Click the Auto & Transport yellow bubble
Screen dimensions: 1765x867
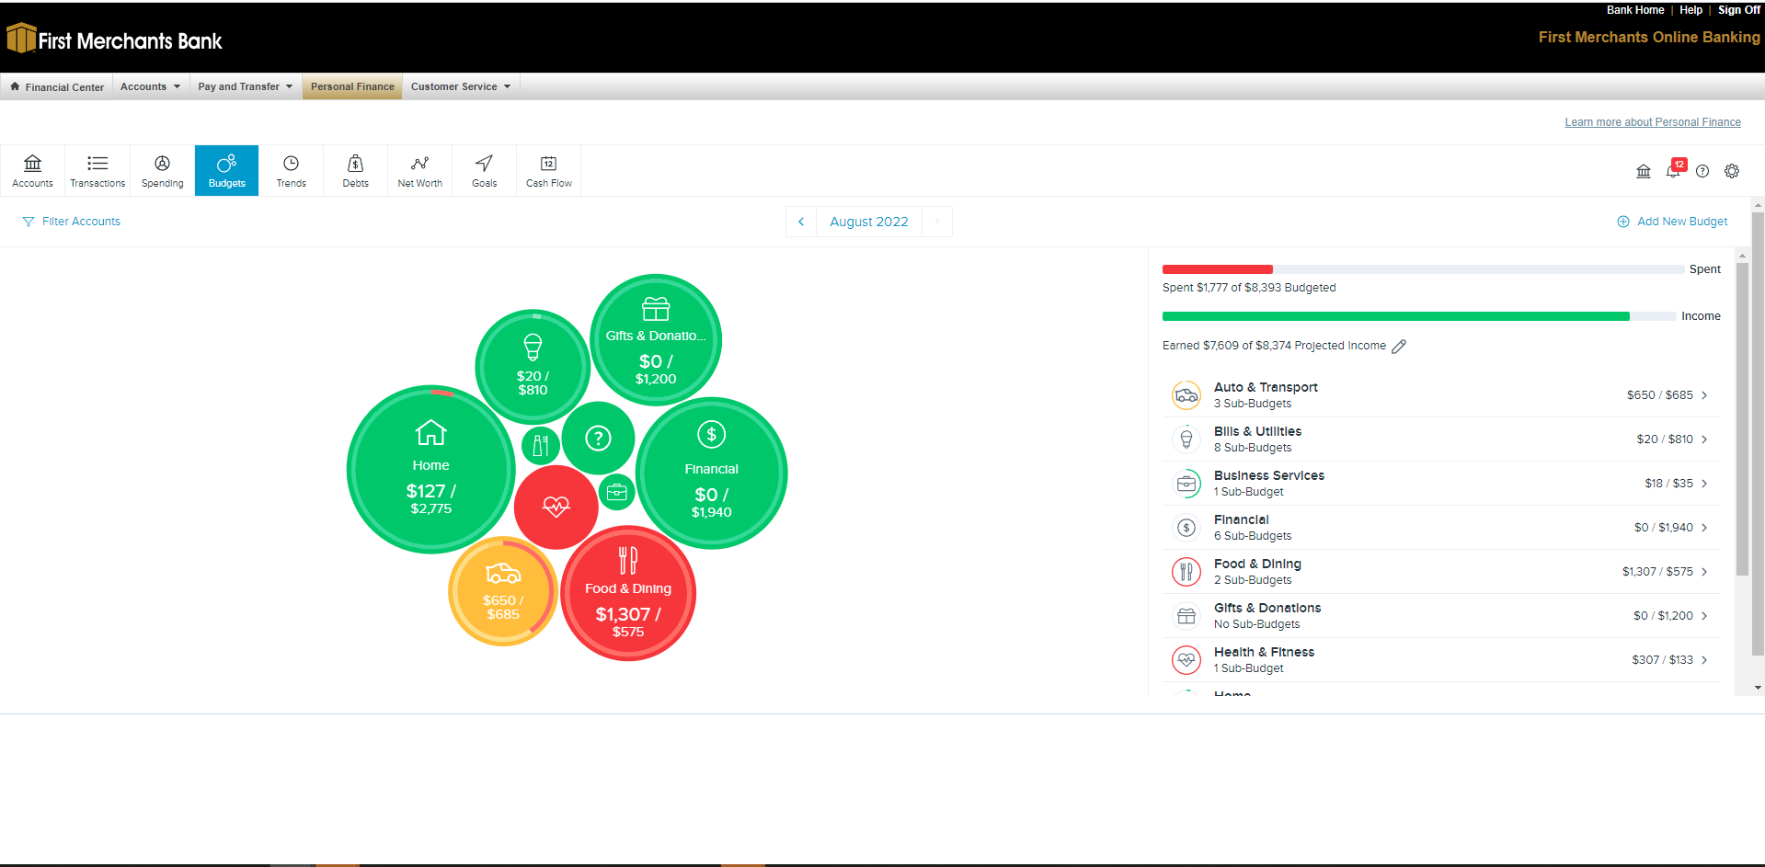coord(503,591)
